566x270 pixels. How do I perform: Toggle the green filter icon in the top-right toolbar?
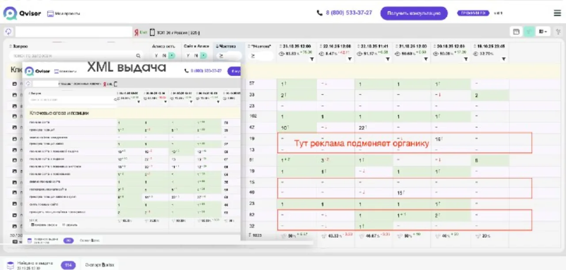point(529,32)
